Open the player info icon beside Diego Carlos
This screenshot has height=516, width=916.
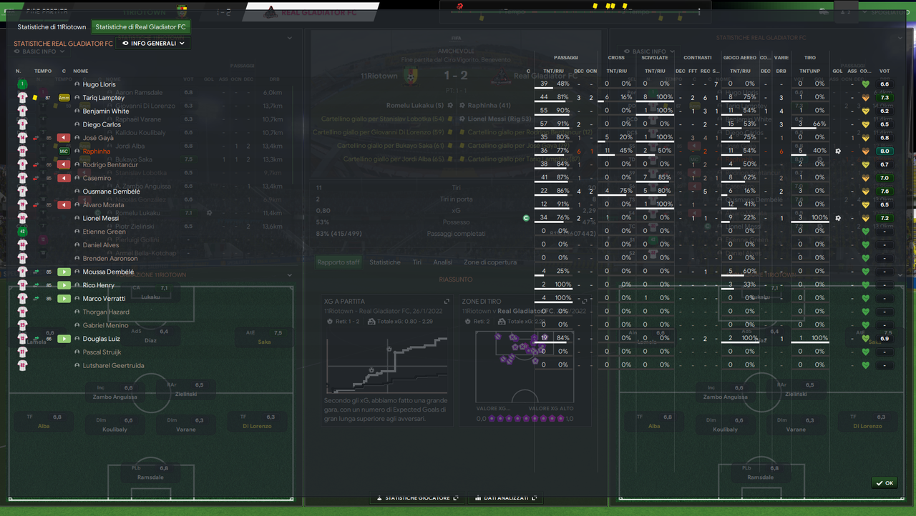click(77, 125)
